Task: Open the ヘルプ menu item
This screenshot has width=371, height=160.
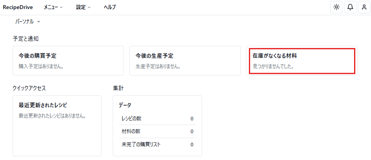Action: (x=110, y=7)
